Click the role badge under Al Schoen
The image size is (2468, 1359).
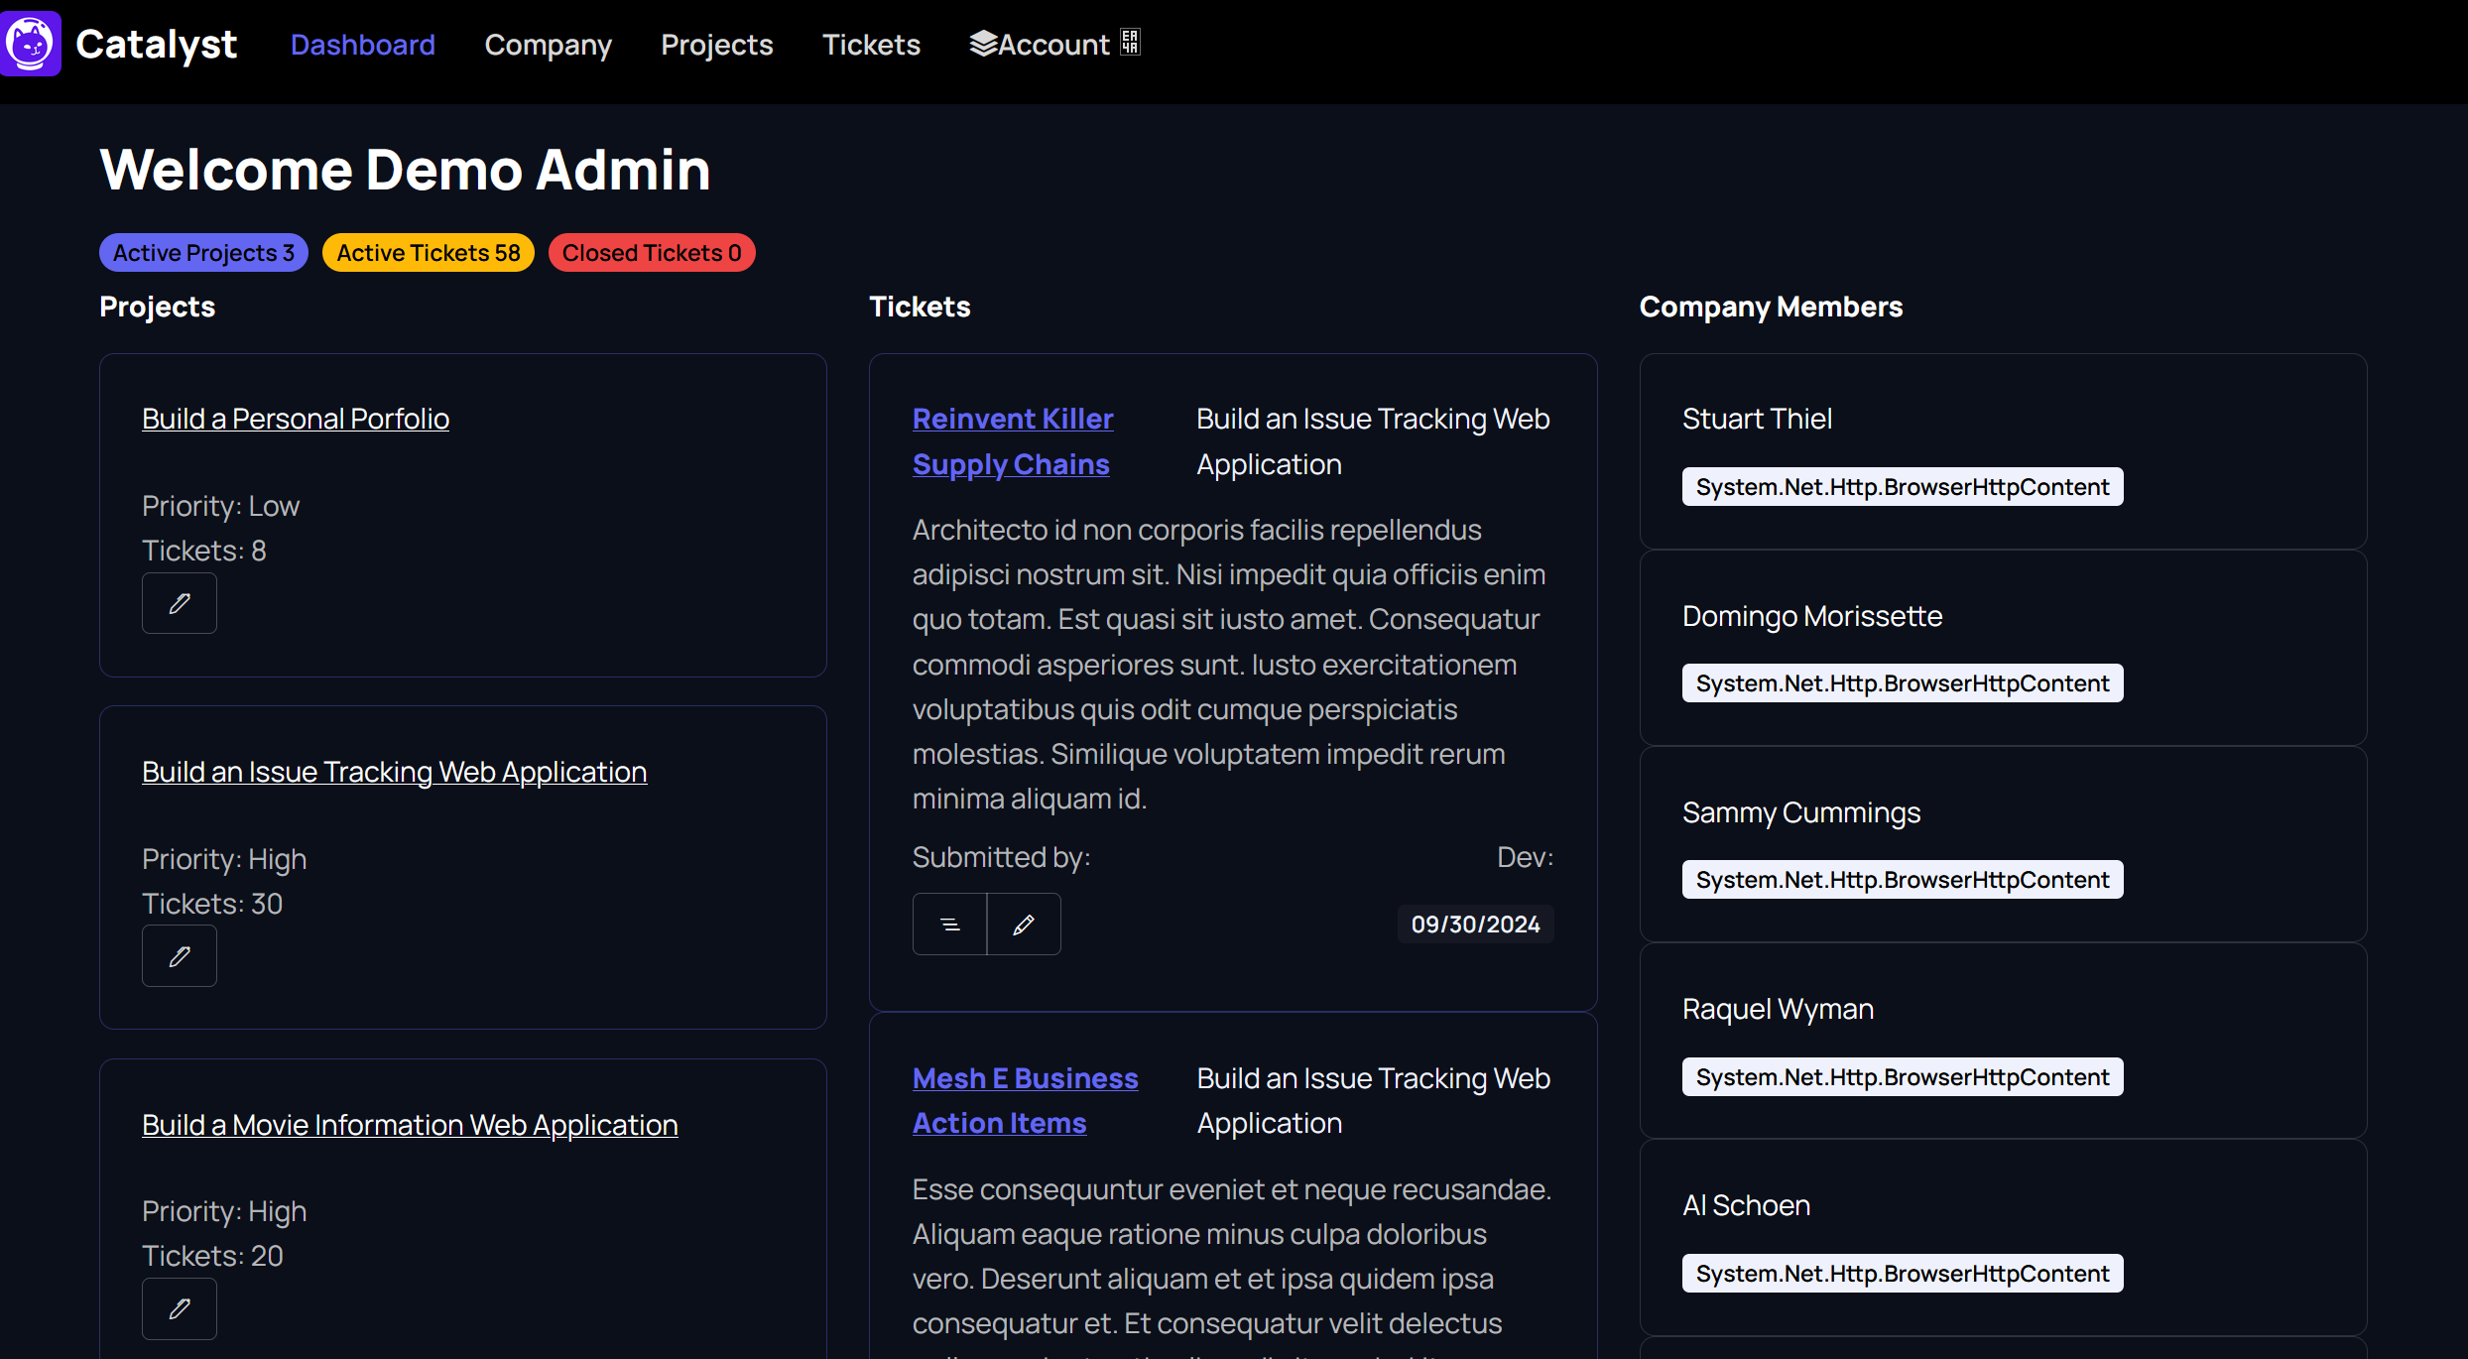coord(1903,1274)
